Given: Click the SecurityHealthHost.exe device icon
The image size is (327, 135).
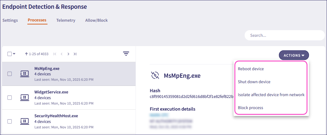Looking at the screenshot, I should [x=25, y=121].
